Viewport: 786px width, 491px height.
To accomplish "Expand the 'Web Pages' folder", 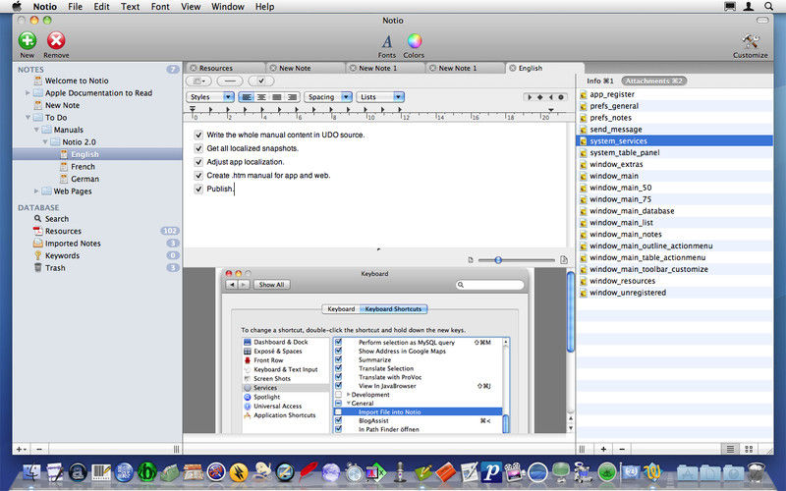I will coord(36,191).
